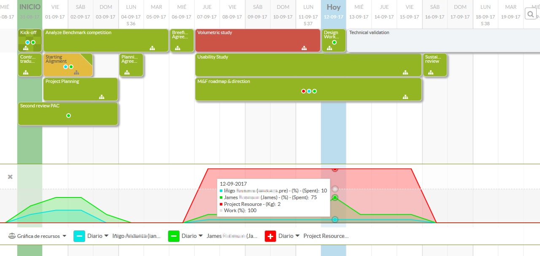Open the search magnifier button
The image size is (540, 256).
pos(530,14)
